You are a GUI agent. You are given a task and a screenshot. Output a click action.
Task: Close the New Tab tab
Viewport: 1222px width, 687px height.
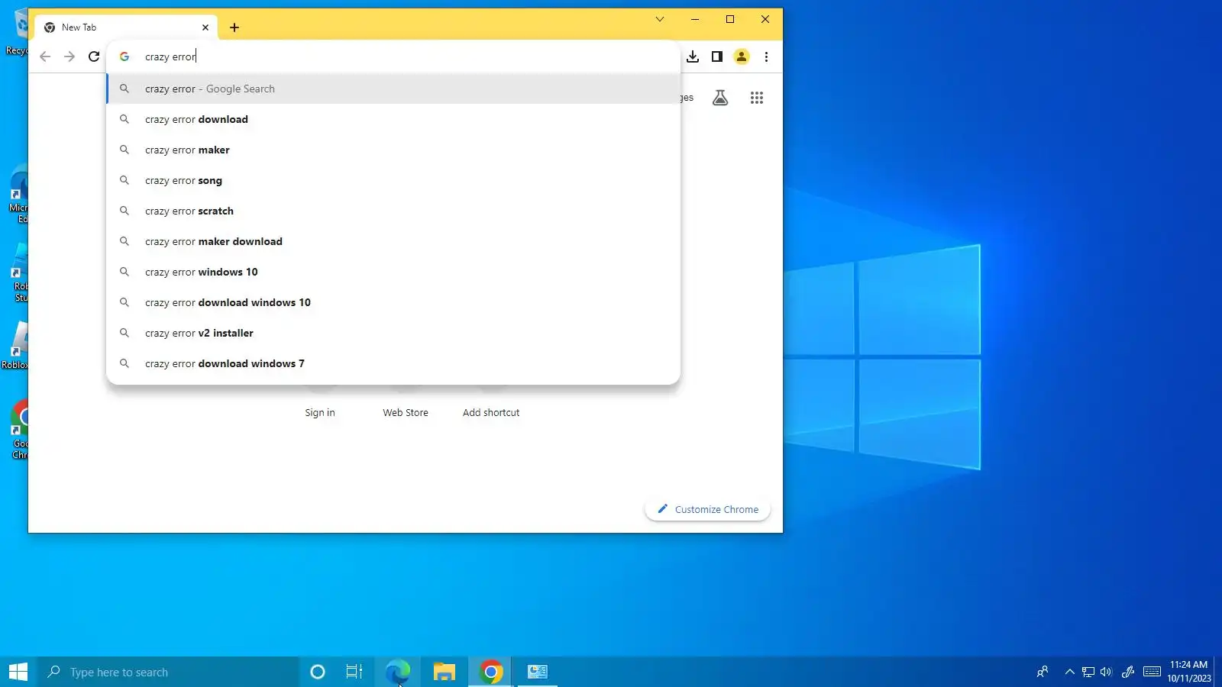[205, 27]
